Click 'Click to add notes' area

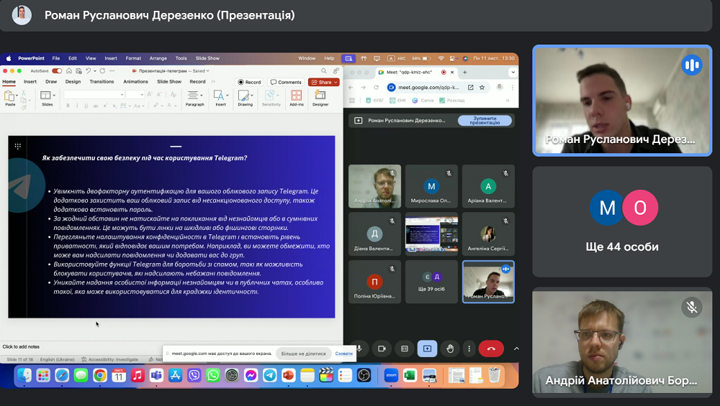(x=21, y=347)
